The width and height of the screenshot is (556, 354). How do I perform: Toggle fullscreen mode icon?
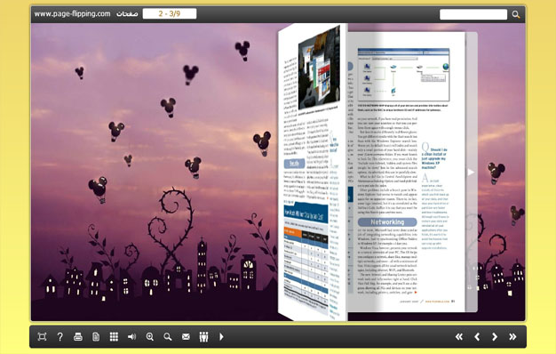(x=42, y=336)
